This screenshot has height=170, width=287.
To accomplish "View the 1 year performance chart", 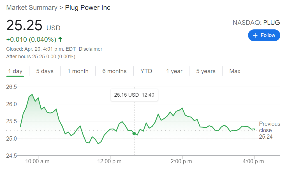I will [x=174, y=71].
